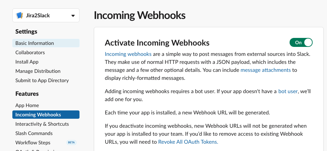Image resolution: width=327 pixels, height=151 pixels.
Task: Click the bot user link
Action: coord(288,91)
